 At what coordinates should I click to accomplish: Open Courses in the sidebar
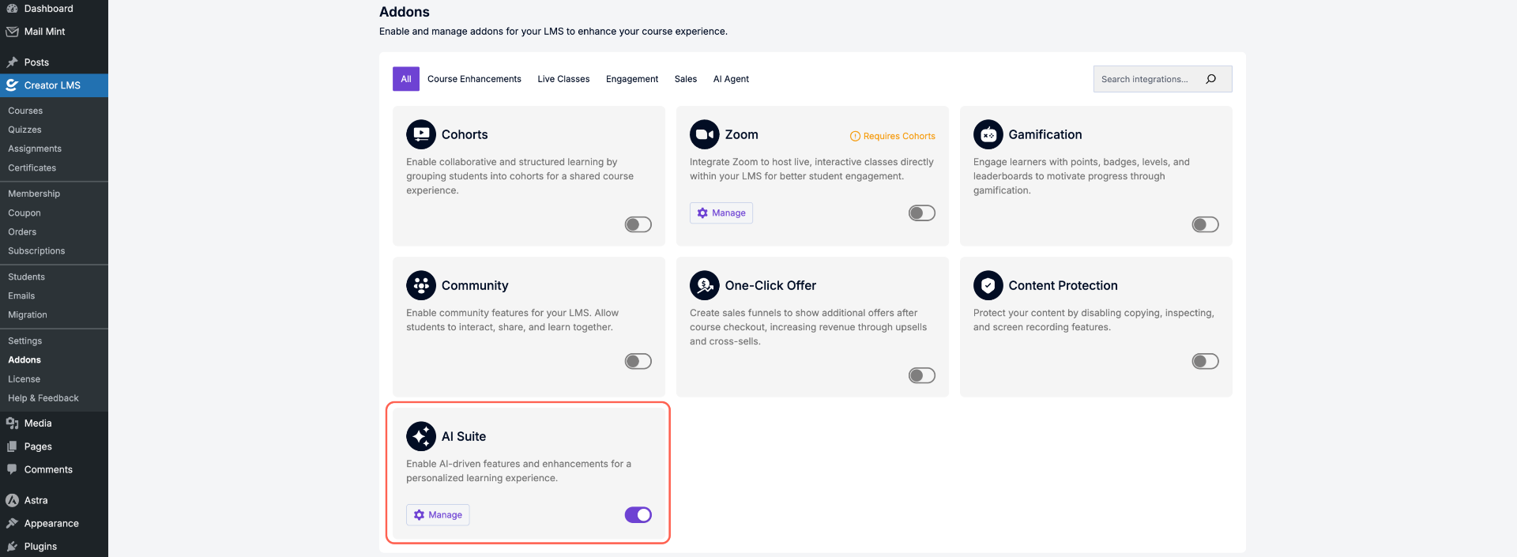[x=25, y=111]
